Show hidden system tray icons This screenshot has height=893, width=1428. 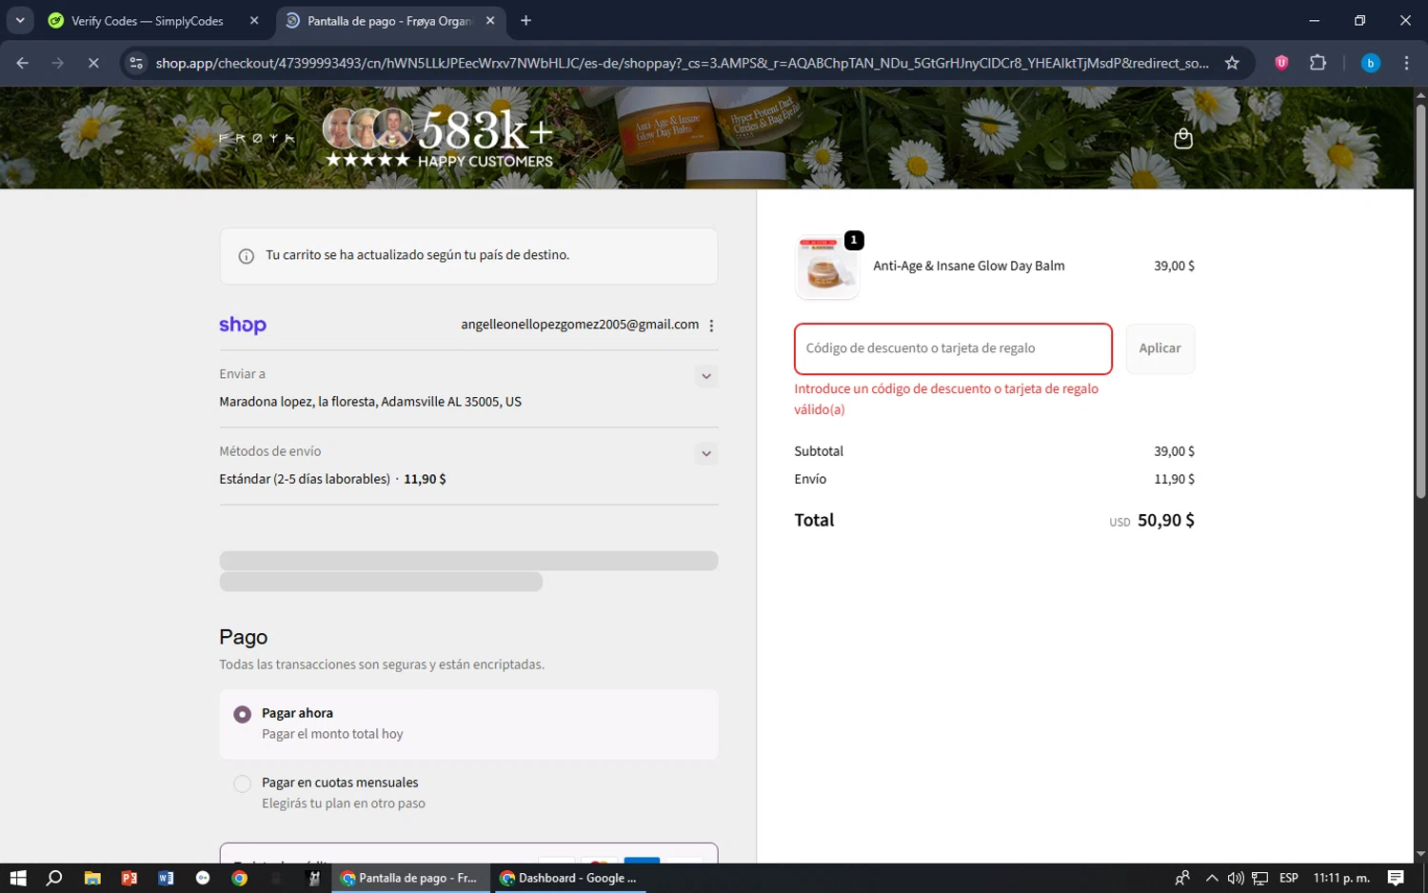[x=1211, y=878]
